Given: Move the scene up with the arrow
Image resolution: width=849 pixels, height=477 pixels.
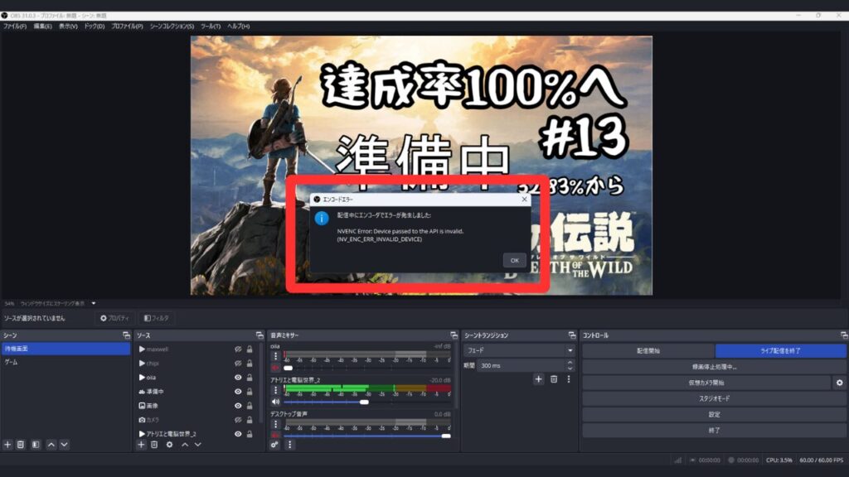Looking at the screenshot, I should 51,445.
